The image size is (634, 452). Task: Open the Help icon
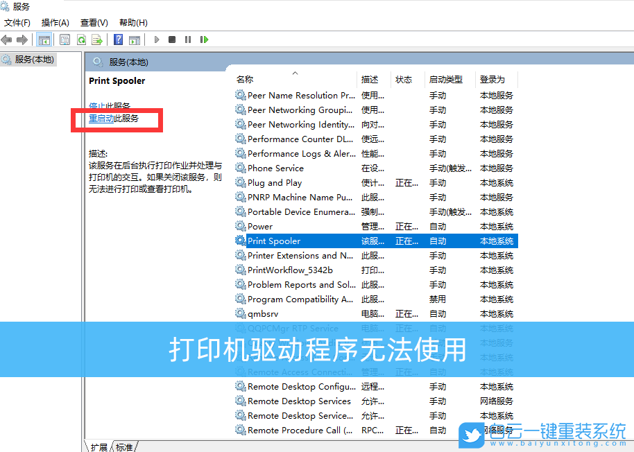coord(118,40)
